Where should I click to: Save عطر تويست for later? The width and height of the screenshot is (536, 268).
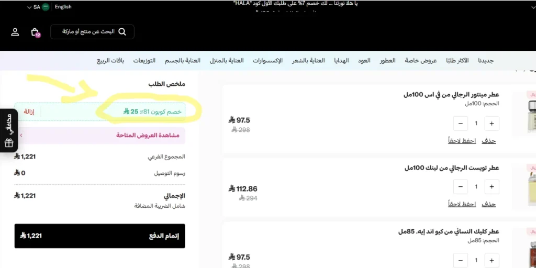pos(462,205)
